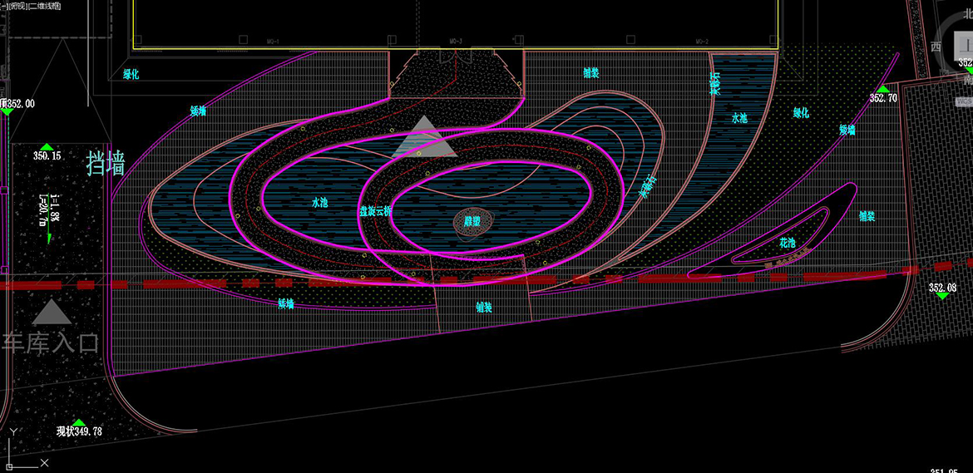Select the 350.15 elevation text
This screenshot has width=973, height=473.
coord(47,155)
